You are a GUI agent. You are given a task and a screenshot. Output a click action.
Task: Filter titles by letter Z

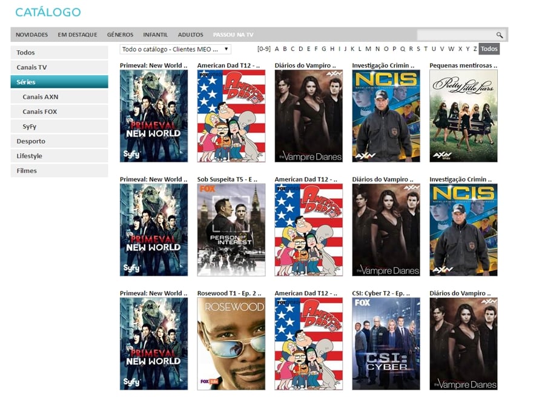pos(475,48)
